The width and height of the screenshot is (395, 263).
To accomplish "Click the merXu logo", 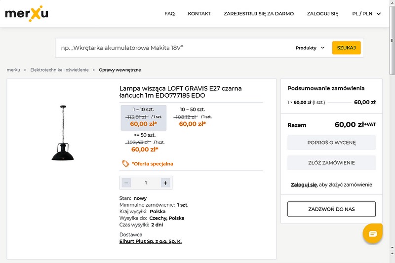I will tap(27, 14).
